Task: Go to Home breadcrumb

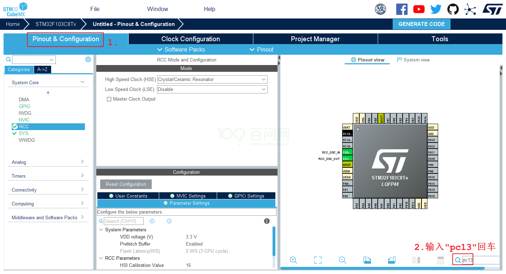Action: click(13, 24)
